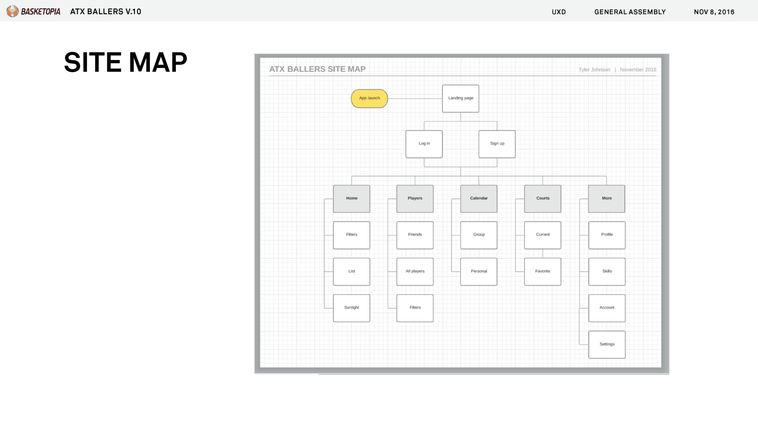Select the ATX BALLERS V.10 header text

106,12
